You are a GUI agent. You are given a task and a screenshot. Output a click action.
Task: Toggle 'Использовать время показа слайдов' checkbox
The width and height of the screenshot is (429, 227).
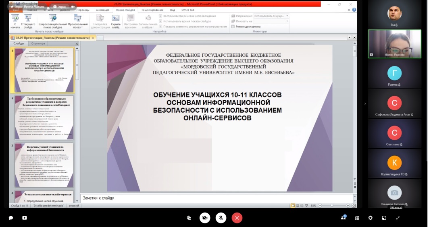tap(161, 21)
